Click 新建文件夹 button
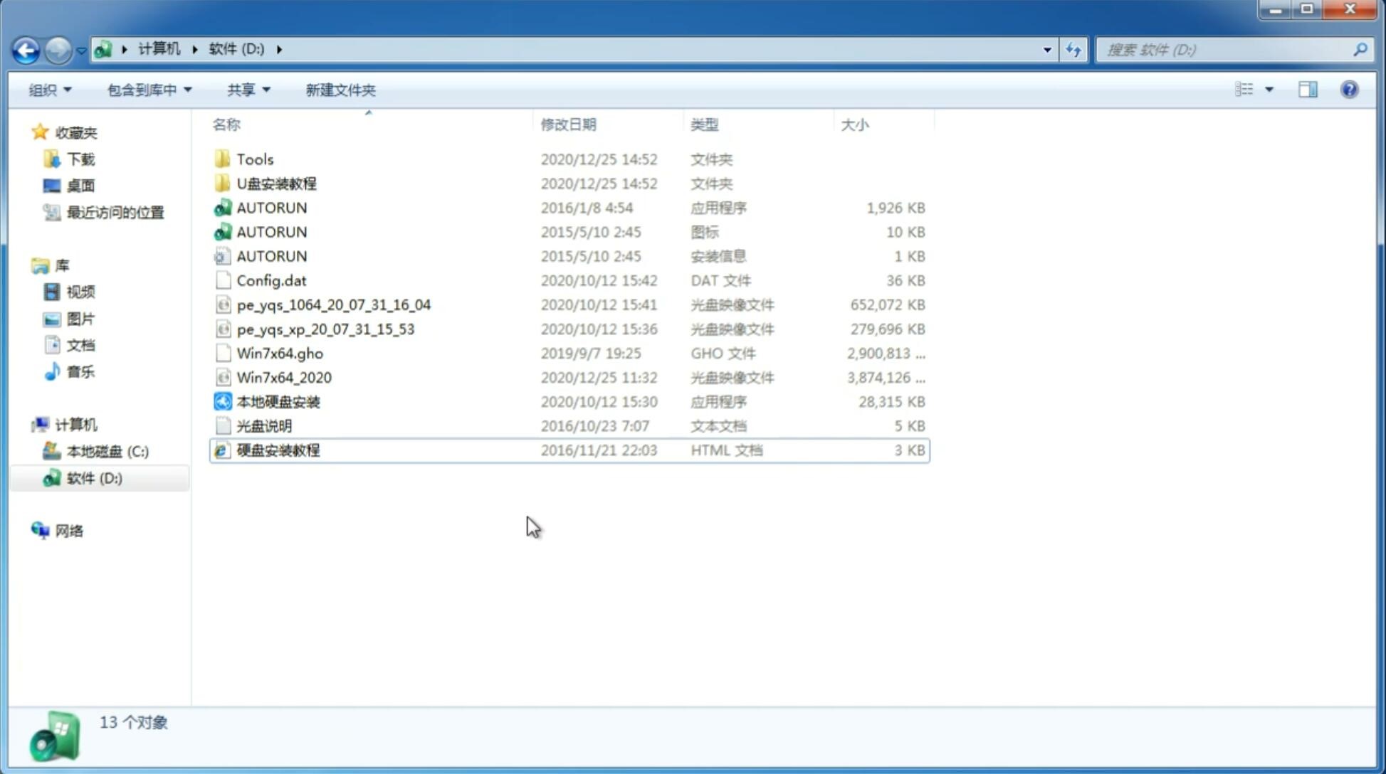Image resolution: width=1386 pixels, height=774 pixels. [341, 90]
